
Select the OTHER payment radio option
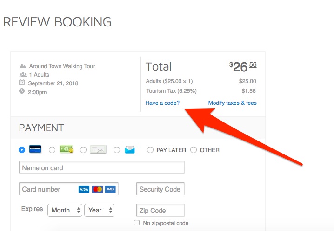coord(194,150)
